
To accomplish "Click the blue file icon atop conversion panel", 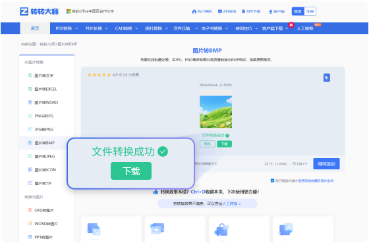I will point(327,78).
